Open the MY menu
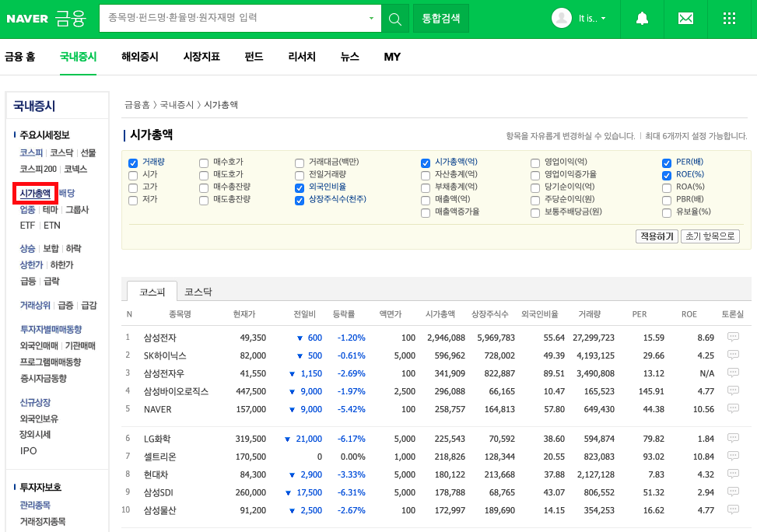Image resolution: width=757 pixels, height=532 pixels. click(392, 57)
